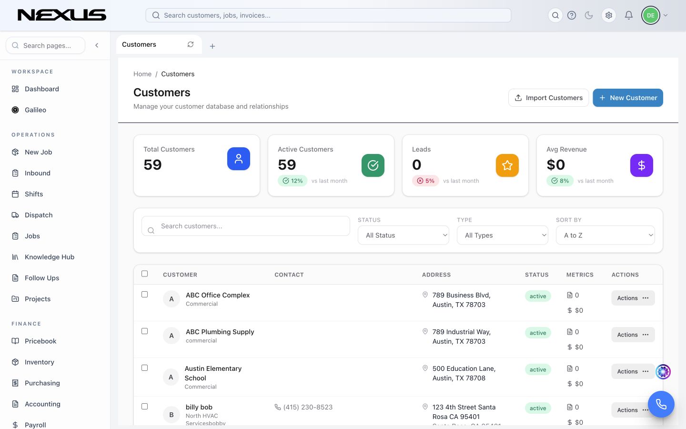Open the All Status dropdown
The width and height of the screenshot is (686, 429).
[x=404, y=235]
